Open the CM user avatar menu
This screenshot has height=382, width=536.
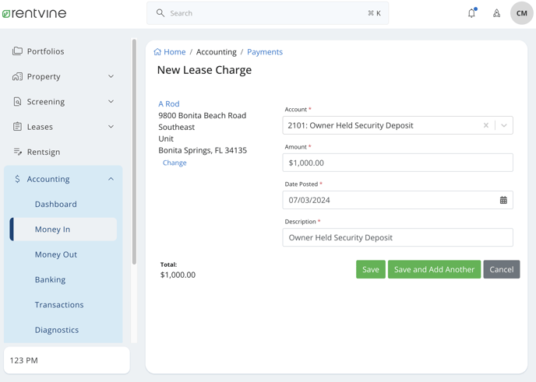522,13
